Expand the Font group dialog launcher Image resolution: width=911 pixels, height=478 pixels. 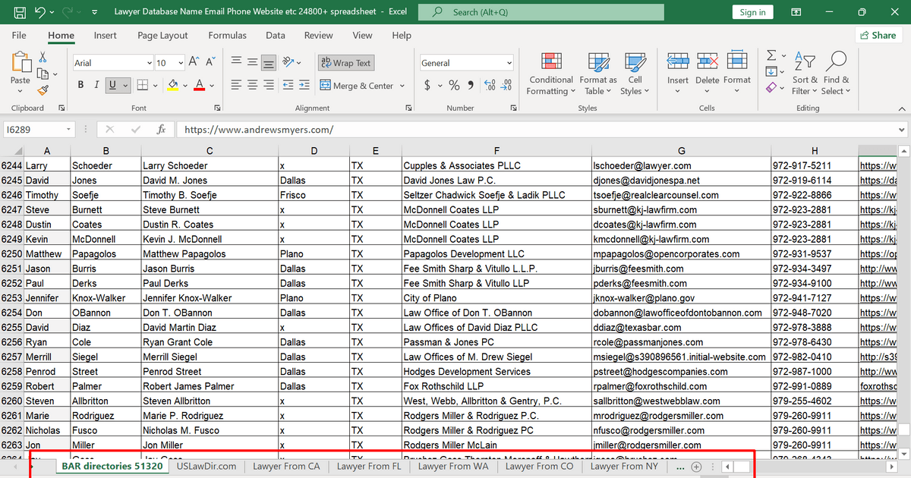[x=217, y=108]
